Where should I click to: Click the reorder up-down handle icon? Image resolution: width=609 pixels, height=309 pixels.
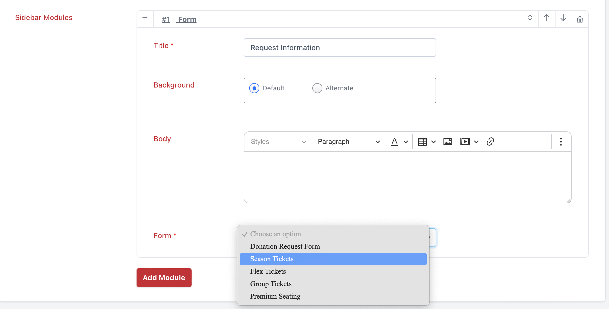tap(530, 18)
